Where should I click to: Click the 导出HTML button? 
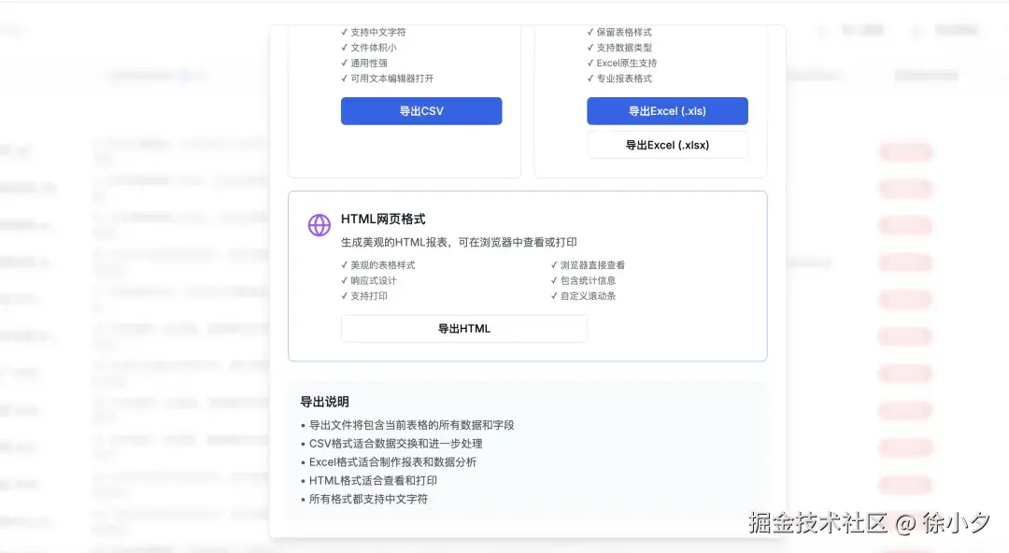pos(463,328)
